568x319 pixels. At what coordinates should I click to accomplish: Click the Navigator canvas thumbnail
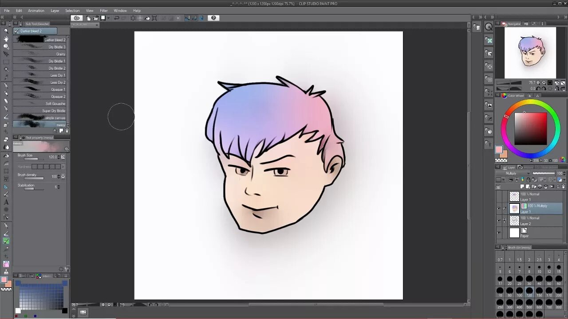point(530,52)
